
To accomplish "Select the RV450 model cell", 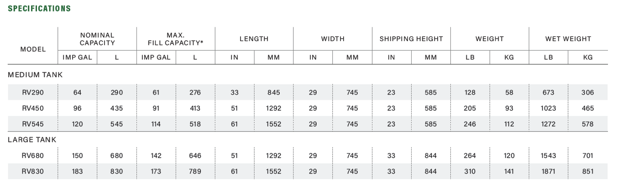I will point(33,108).
